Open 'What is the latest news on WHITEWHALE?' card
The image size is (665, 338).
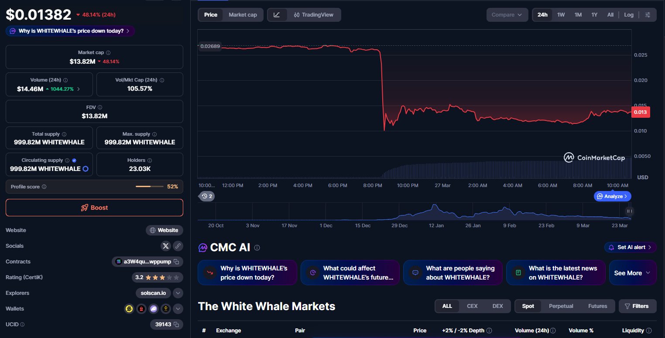point(555,273)
